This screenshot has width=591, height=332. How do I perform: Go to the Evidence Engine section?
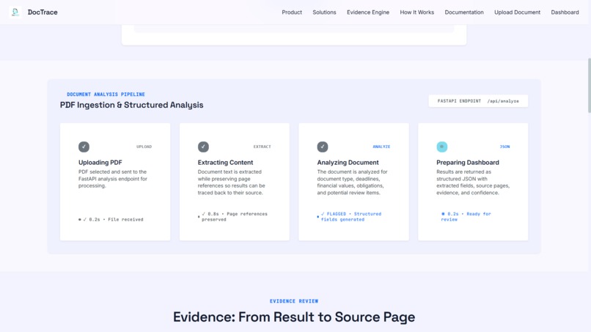368,12
